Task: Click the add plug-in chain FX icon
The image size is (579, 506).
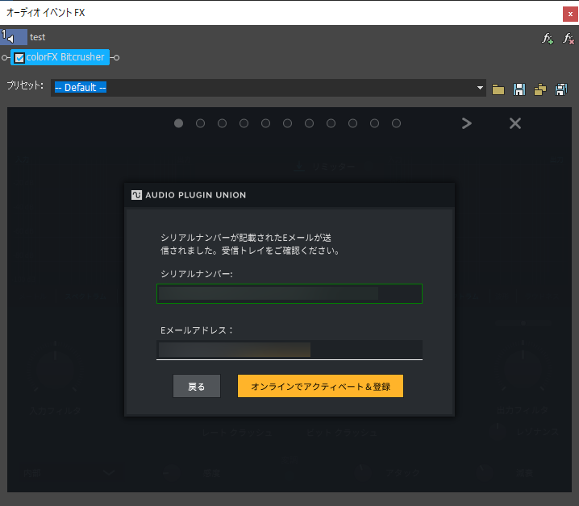Action: [x=548, y=38]
